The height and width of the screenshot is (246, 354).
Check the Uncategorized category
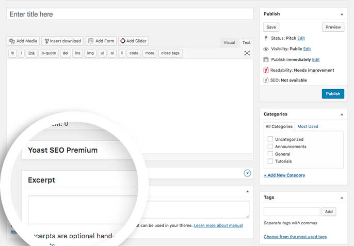click(x=270, y=139)
